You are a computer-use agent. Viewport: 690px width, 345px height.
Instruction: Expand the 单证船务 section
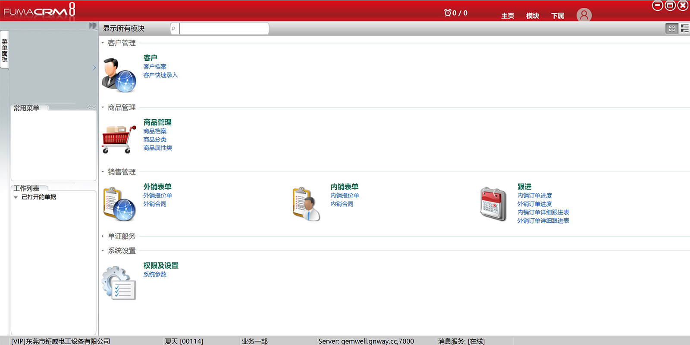coord(103,236)
